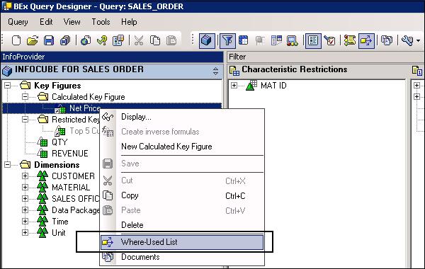
Task: Click the Dimensions folder icon
Action: pyautogui.click(x=25, y=164)
